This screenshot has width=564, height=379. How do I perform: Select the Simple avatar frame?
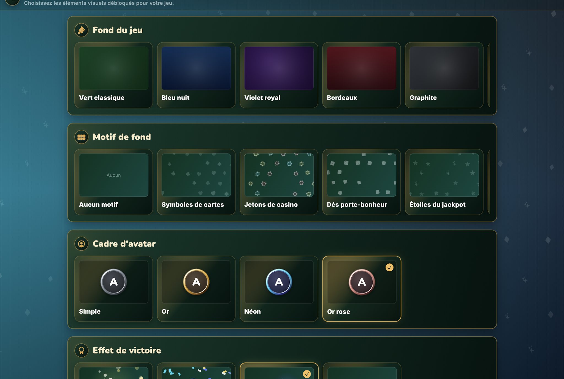coord(113,289)
